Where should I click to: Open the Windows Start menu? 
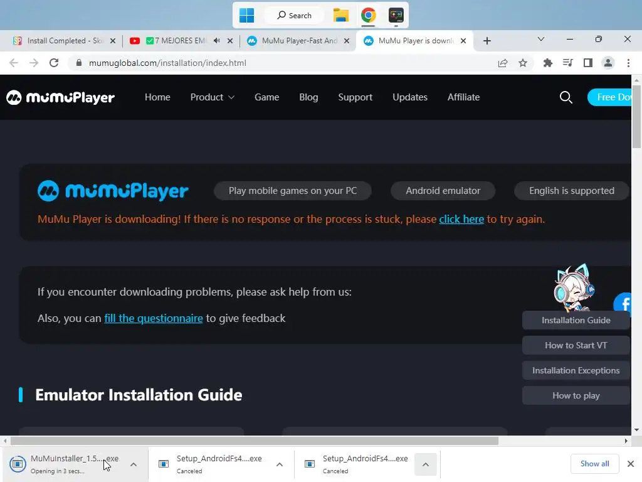click(246, 16)
